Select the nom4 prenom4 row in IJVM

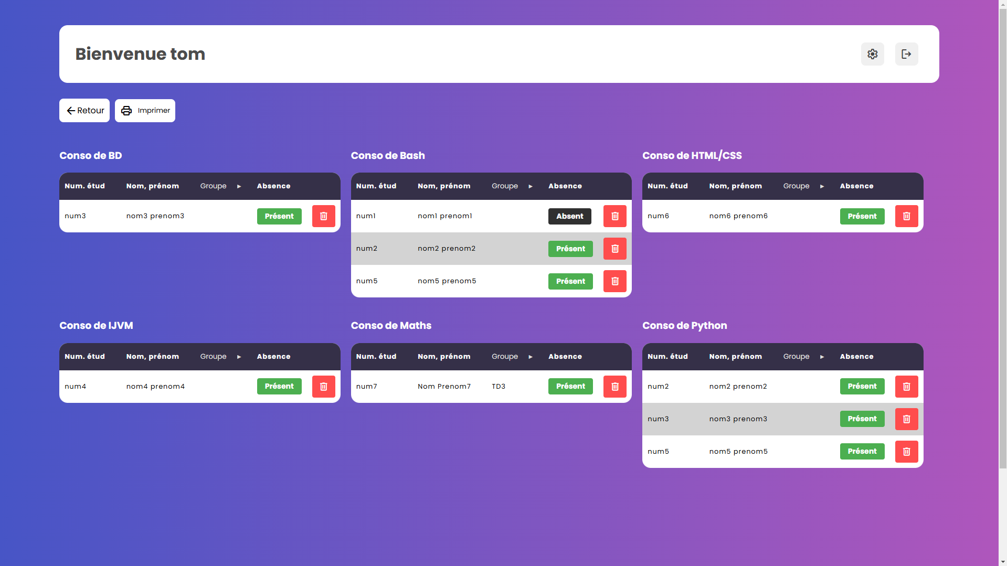coord(155,387)
